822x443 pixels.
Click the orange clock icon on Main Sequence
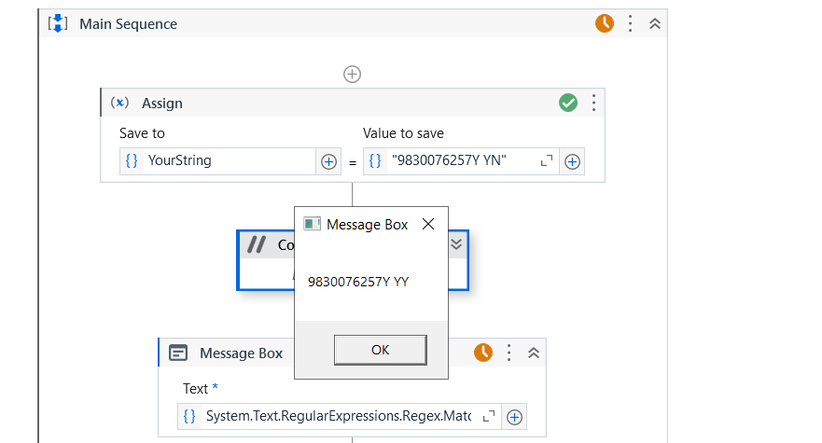[x=605, y=24]
